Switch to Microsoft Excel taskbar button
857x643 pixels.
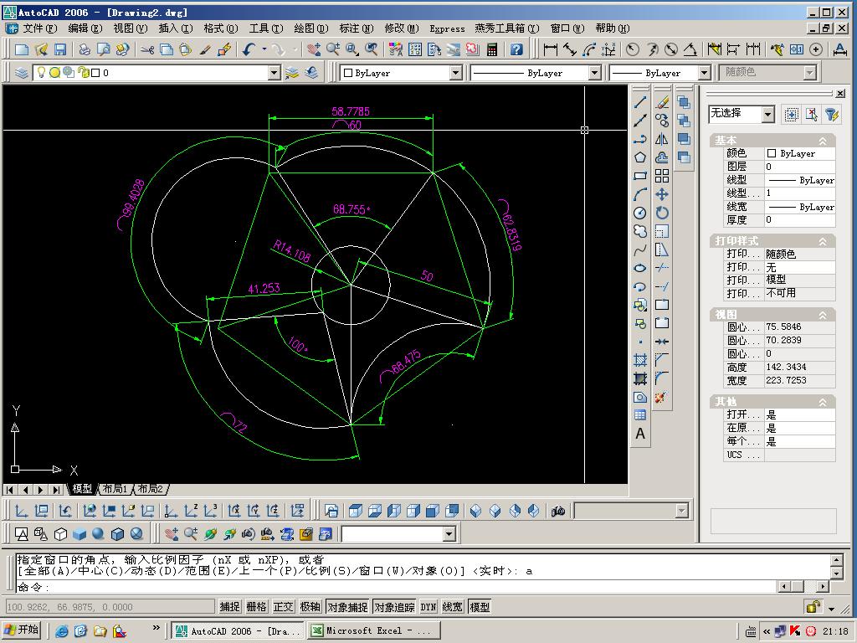tap(374, 631)
